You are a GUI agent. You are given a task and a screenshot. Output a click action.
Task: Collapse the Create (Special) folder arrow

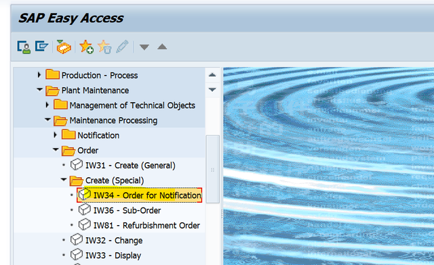coord(64,179)
